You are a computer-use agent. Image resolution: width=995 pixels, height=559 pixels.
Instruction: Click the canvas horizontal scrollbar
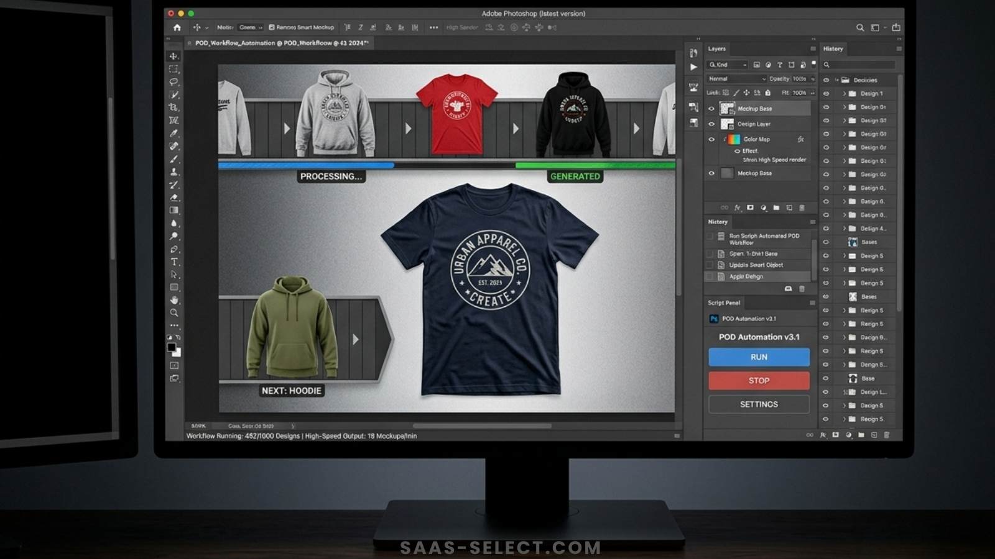click(x=482, y=426)
